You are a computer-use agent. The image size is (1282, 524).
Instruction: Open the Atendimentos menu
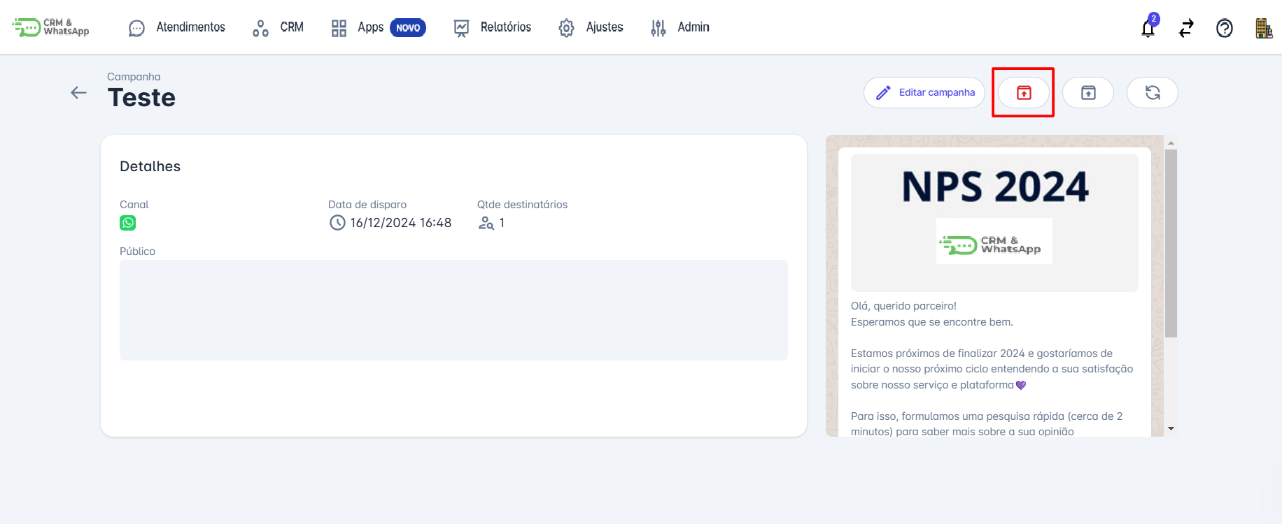coord(177,27)
